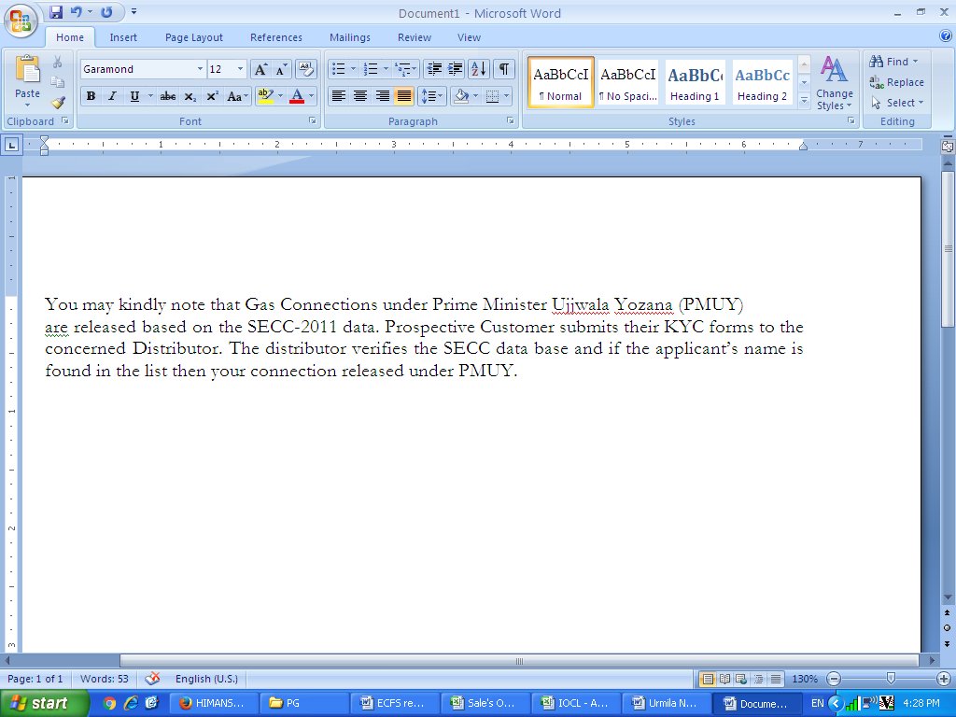Apply the yellow text highlight color

coord(265,96)
